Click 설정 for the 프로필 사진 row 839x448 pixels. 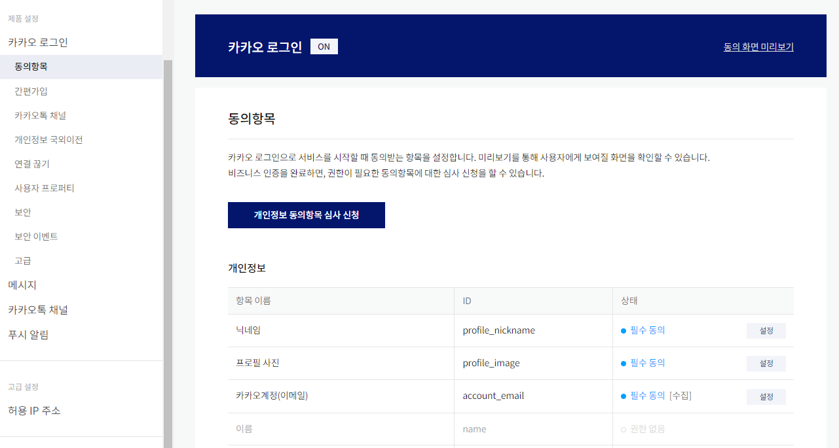click(766, 364)
